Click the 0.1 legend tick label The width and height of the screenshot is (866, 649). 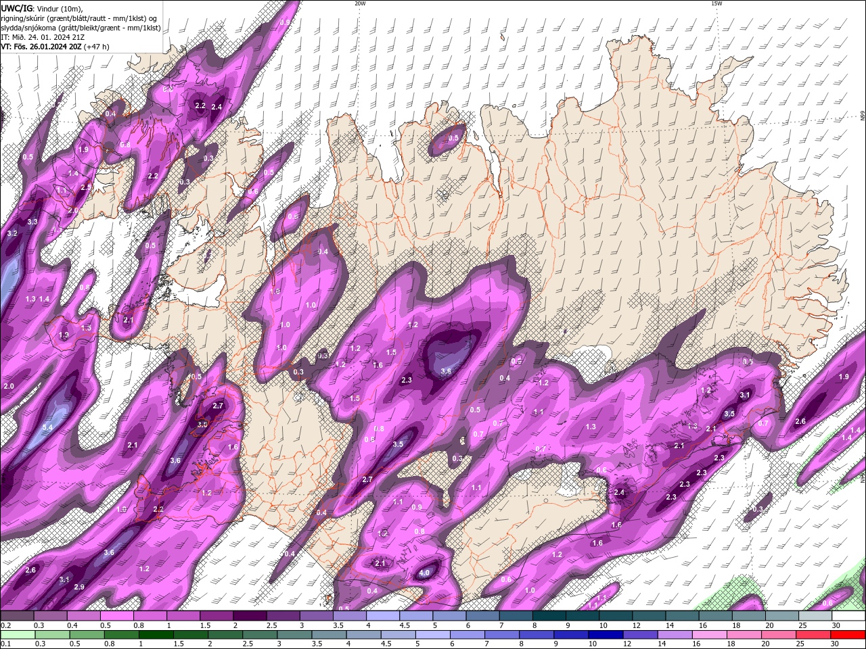pos(5,644)
